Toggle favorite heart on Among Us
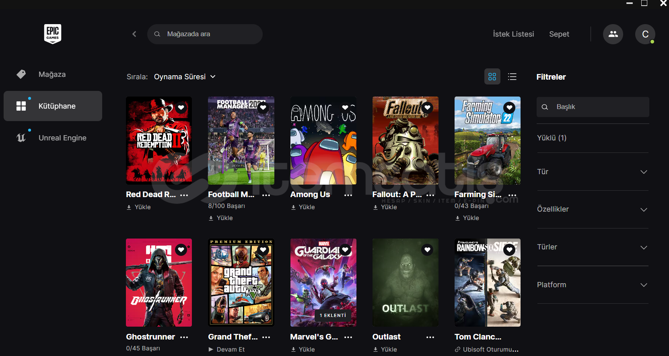This screenshot has width=669, height=356. [x=345, y=107]
